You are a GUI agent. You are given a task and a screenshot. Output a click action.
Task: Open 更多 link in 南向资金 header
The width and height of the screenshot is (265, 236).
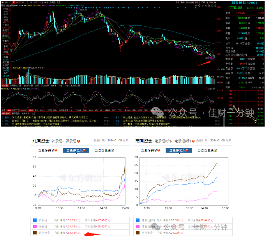tap(228, 140)
